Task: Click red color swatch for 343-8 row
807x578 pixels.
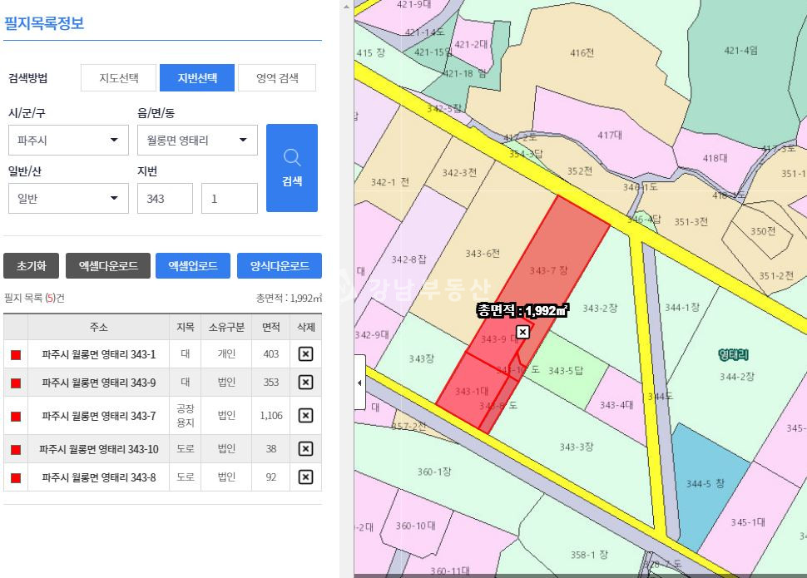Action: point(16,477)
